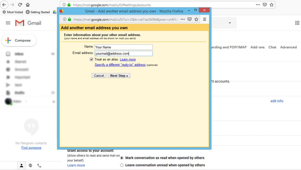Viewport: 301px width, 170px height.
Task: Add a Hangouts contact with plus
Action: click(x=53, y=101)
